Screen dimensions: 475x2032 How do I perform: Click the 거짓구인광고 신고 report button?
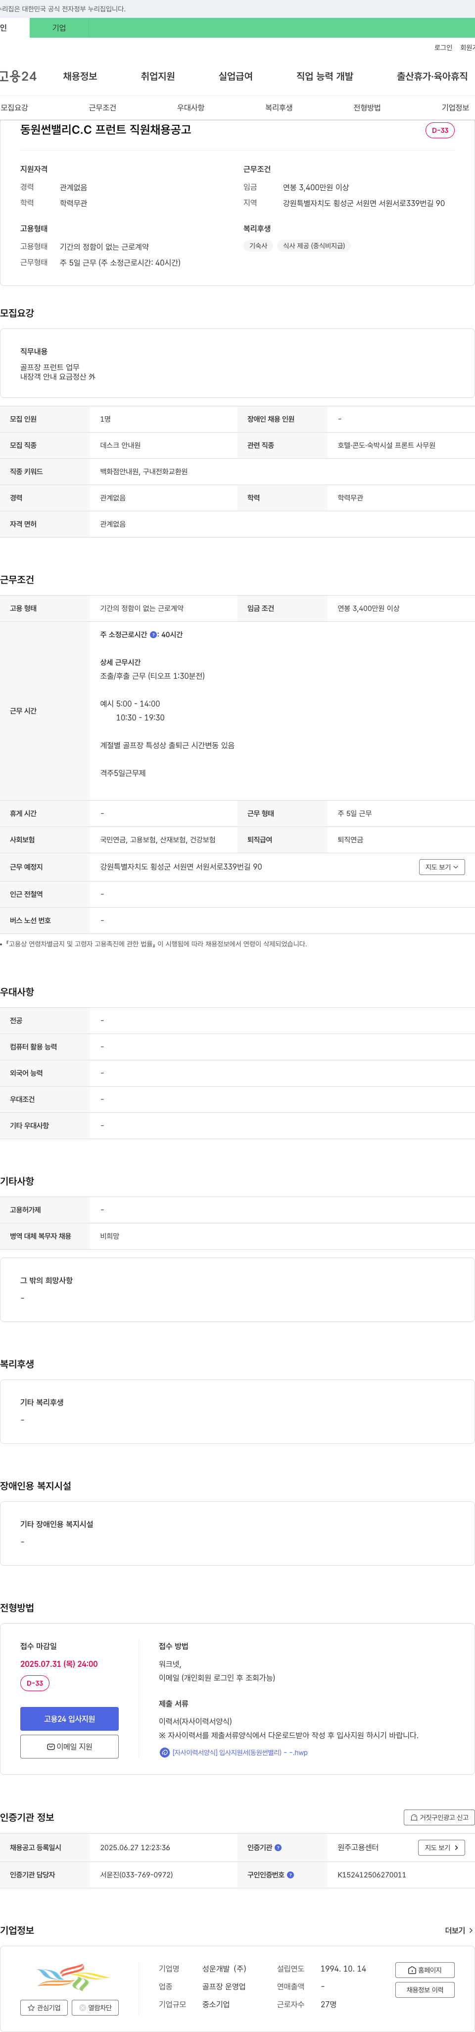coord(439,1817)
